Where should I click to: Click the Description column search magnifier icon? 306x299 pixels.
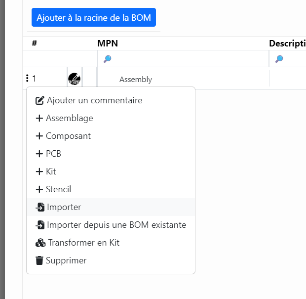pyautogui.click(x=279, y=59)
